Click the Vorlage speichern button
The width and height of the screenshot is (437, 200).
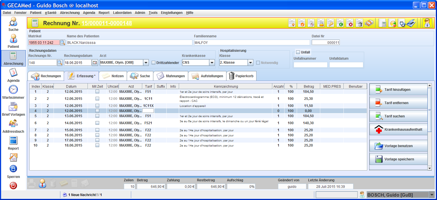tap(398, 159)
